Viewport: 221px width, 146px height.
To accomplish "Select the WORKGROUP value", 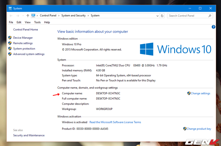I will click(x=104, y=109).
